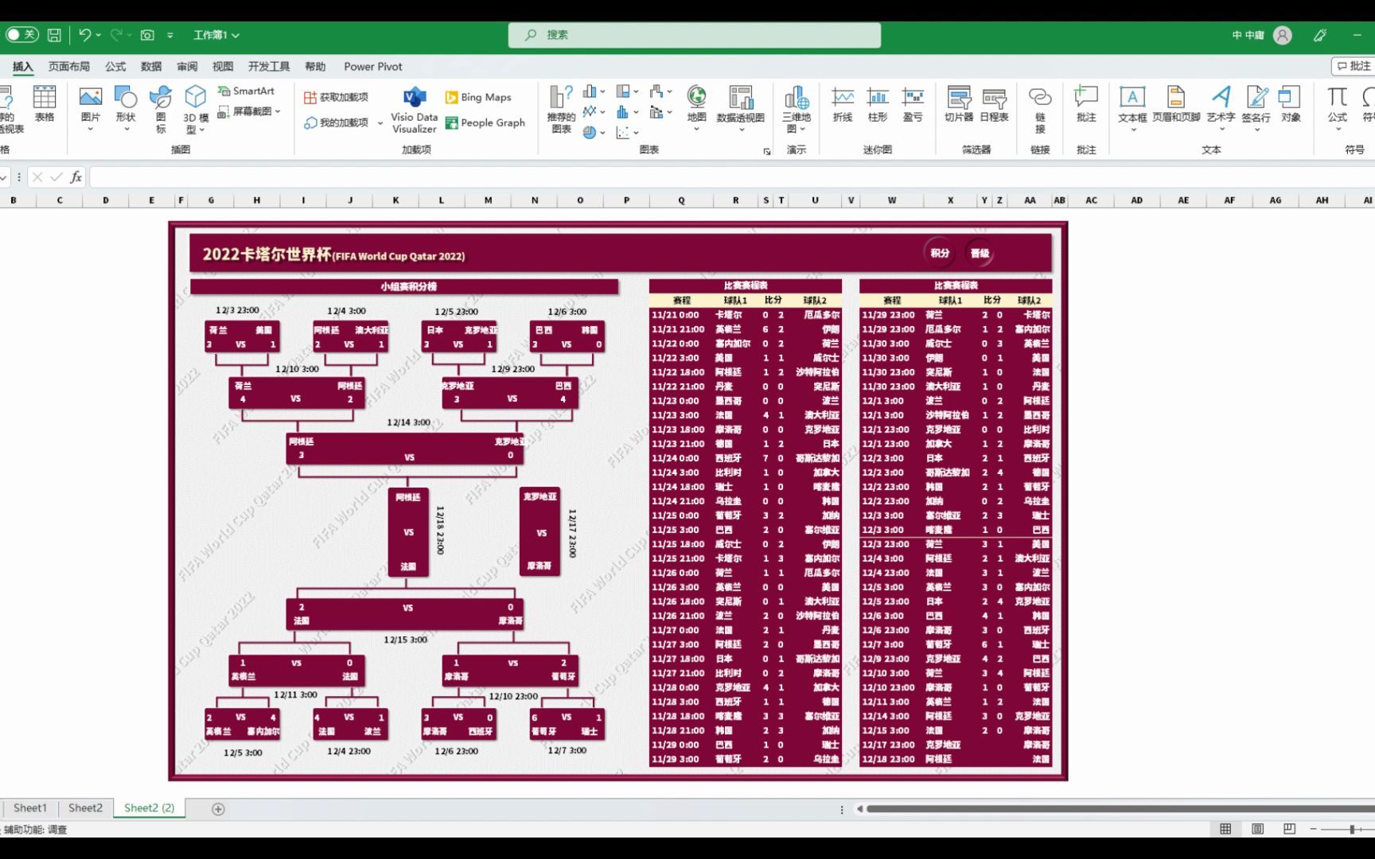Undo the last action
Screen dimensions: 1375x859
[84, 35]
